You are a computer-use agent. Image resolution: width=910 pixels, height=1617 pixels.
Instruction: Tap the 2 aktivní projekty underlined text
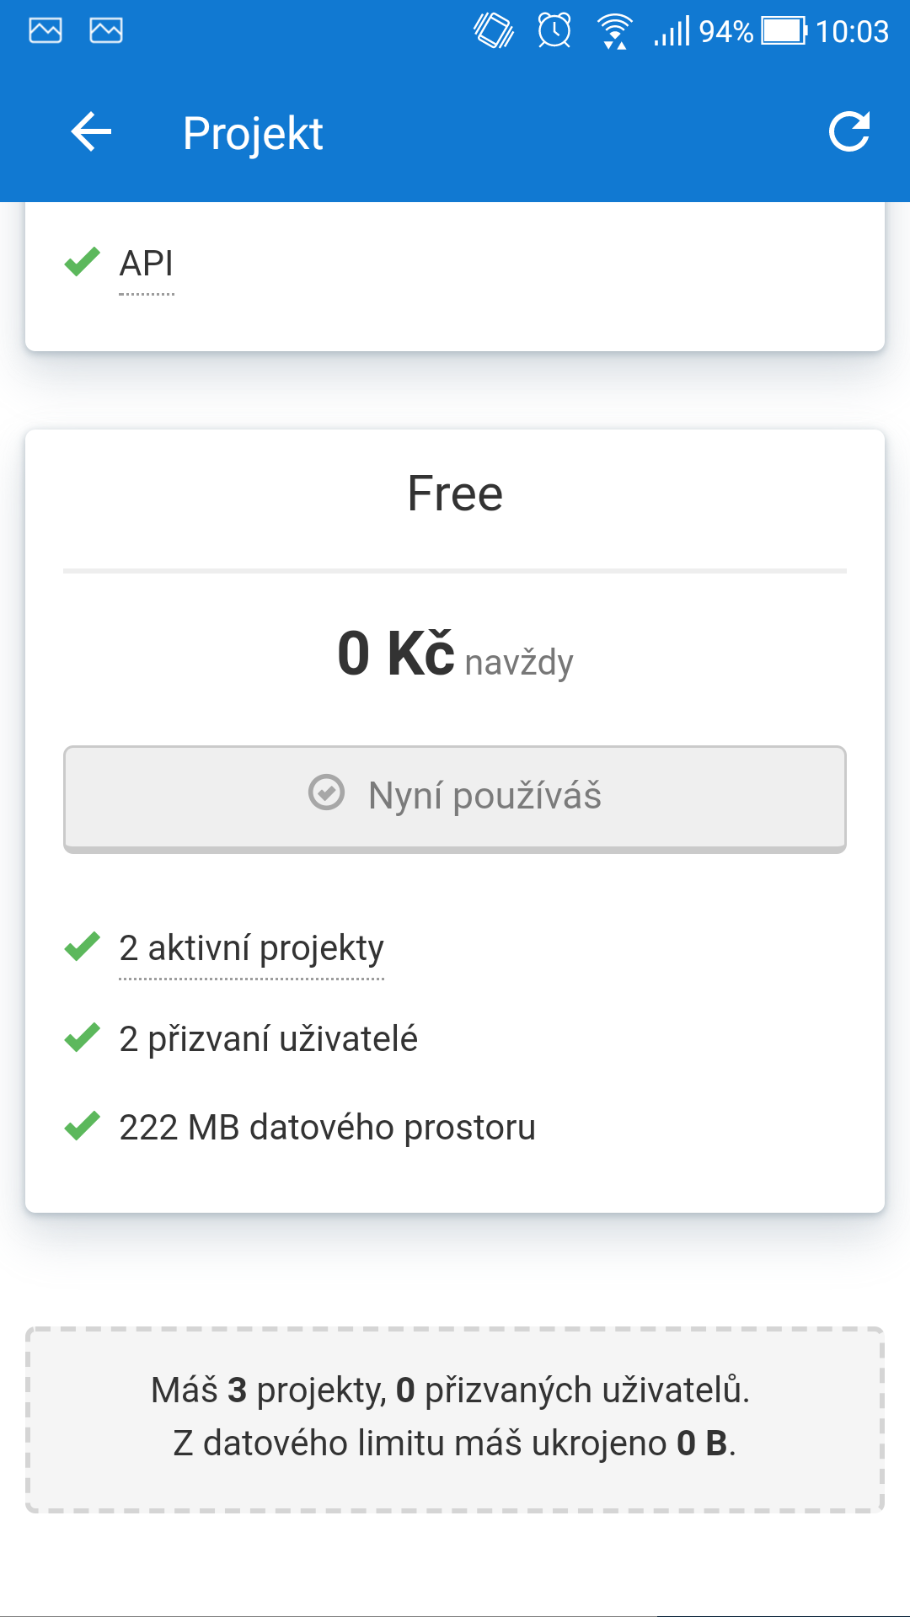click(251, 948)
